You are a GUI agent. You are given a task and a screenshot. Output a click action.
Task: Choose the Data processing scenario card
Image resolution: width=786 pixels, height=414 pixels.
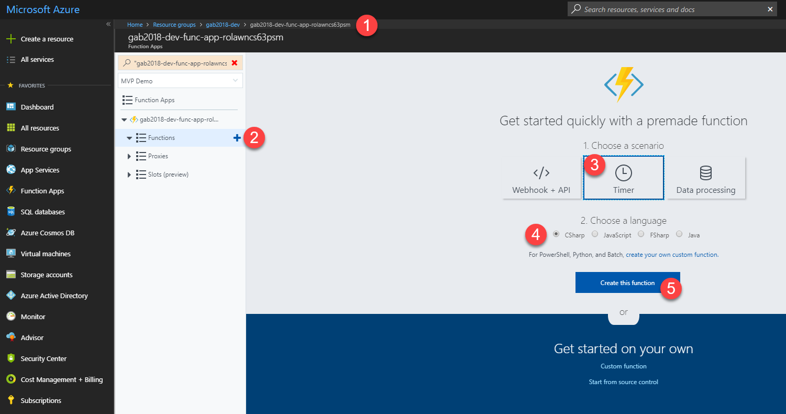[706, 178]
